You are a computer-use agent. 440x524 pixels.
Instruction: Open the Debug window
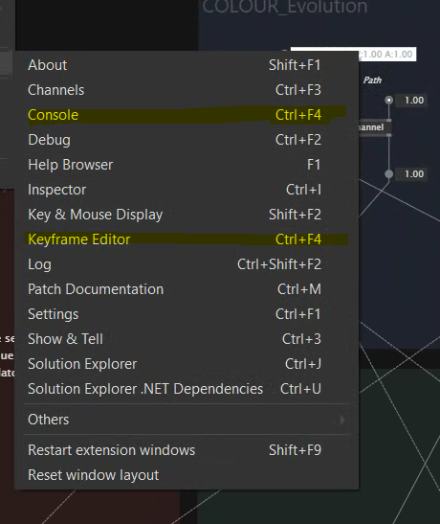[187, 140]
